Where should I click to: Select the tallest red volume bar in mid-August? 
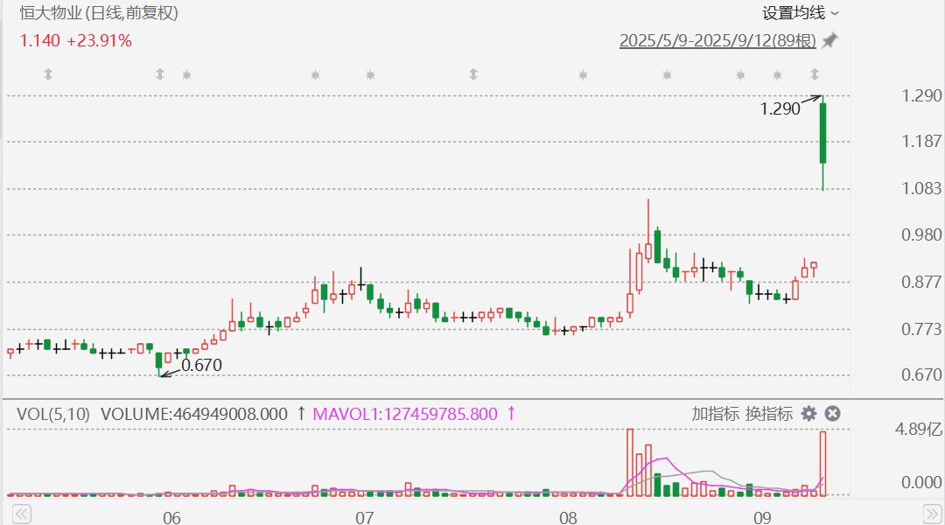click(630, 462)
